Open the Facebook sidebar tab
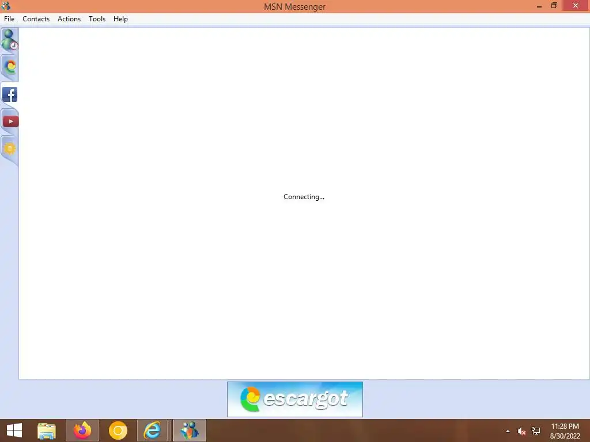This screenshot has height=442, width=590. 10,94
